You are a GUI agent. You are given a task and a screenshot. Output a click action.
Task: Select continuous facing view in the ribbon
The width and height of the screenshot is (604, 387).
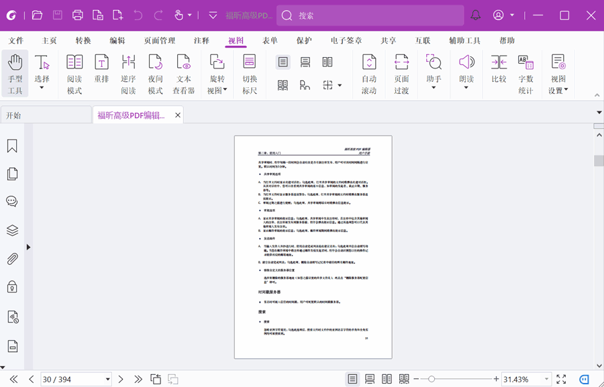pos(283,85)
